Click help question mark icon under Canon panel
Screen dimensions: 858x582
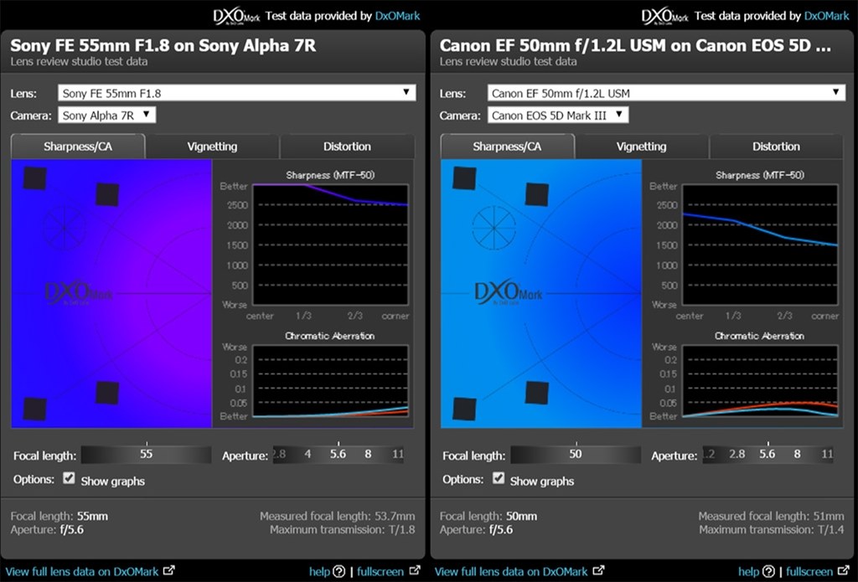pyautogui.click(x=768, y=572)
